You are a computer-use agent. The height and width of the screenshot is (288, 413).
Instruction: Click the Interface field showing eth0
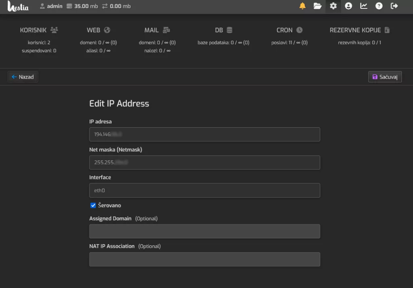[204, 191]
